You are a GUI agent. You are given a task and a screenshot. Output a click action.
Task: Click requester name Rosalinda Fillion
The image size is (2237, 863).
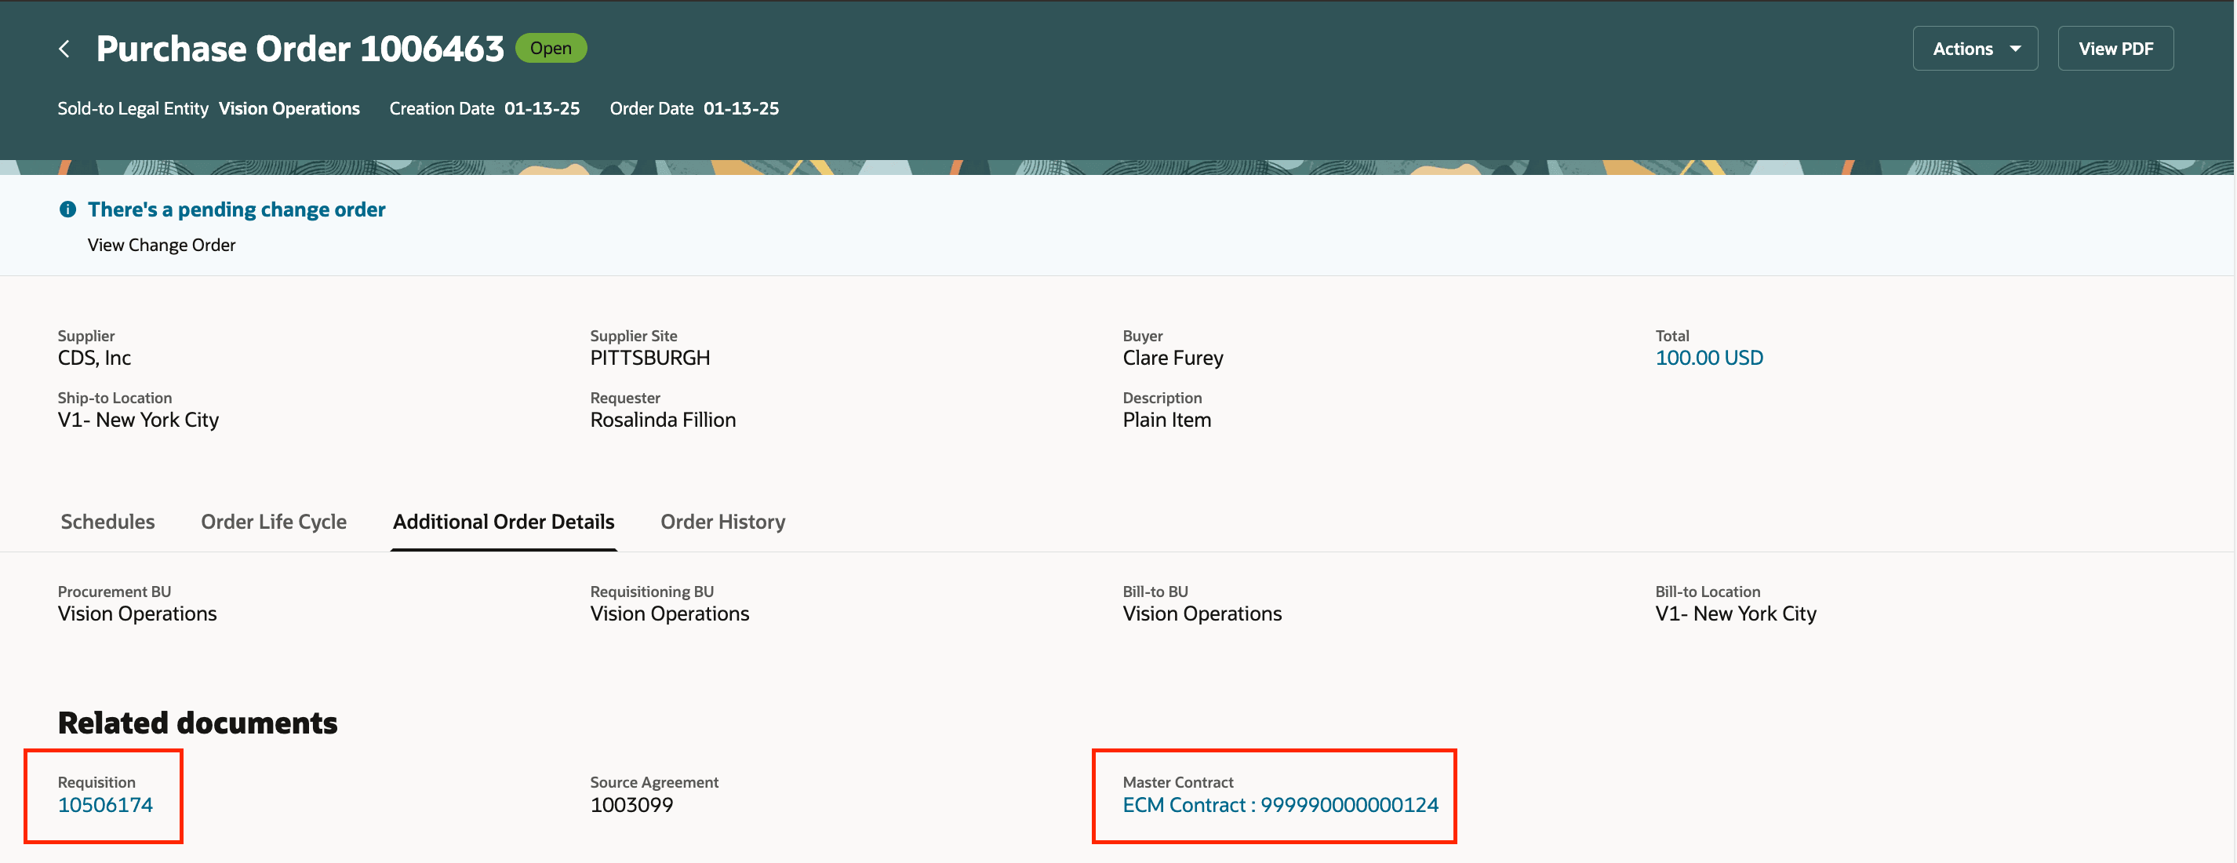pos(663,420)
